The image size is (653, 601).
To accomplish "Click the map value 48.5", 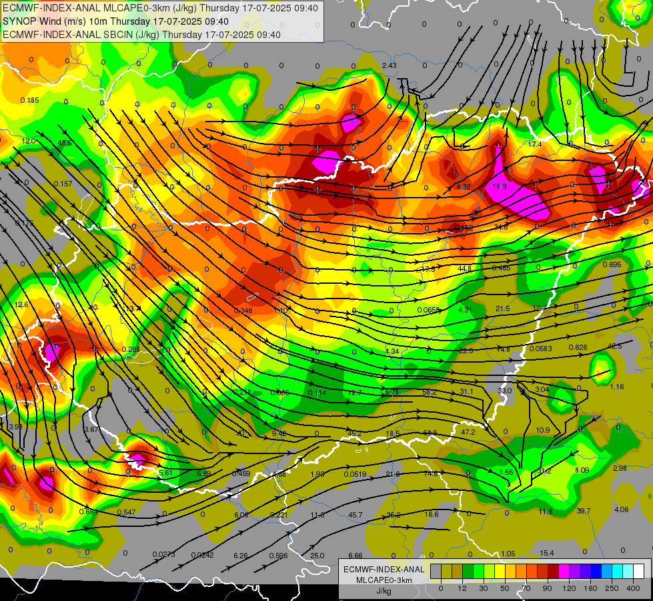I will 65,143.
